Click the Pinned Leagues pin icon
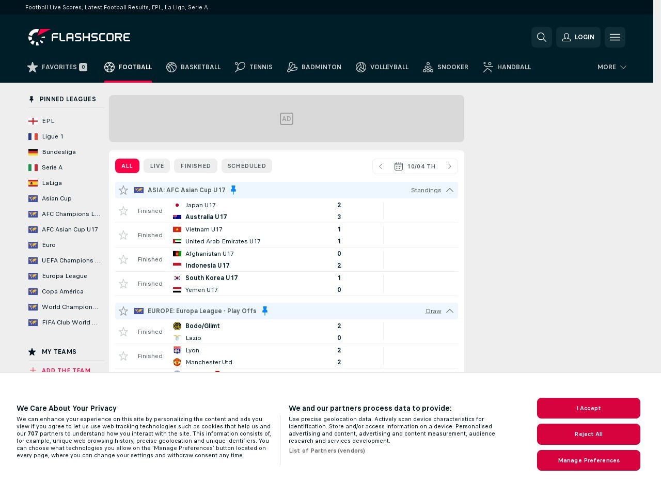 pos(32,99)
